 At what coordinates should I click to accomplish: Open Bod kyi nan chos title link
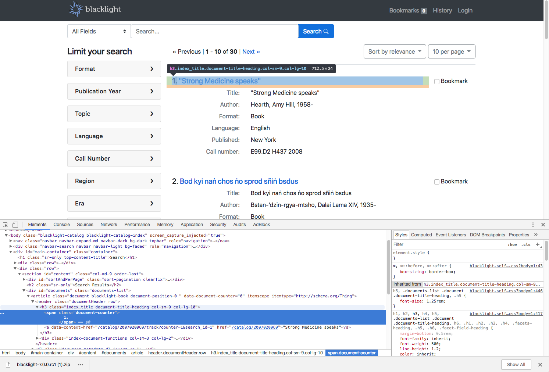click(239, 181)
